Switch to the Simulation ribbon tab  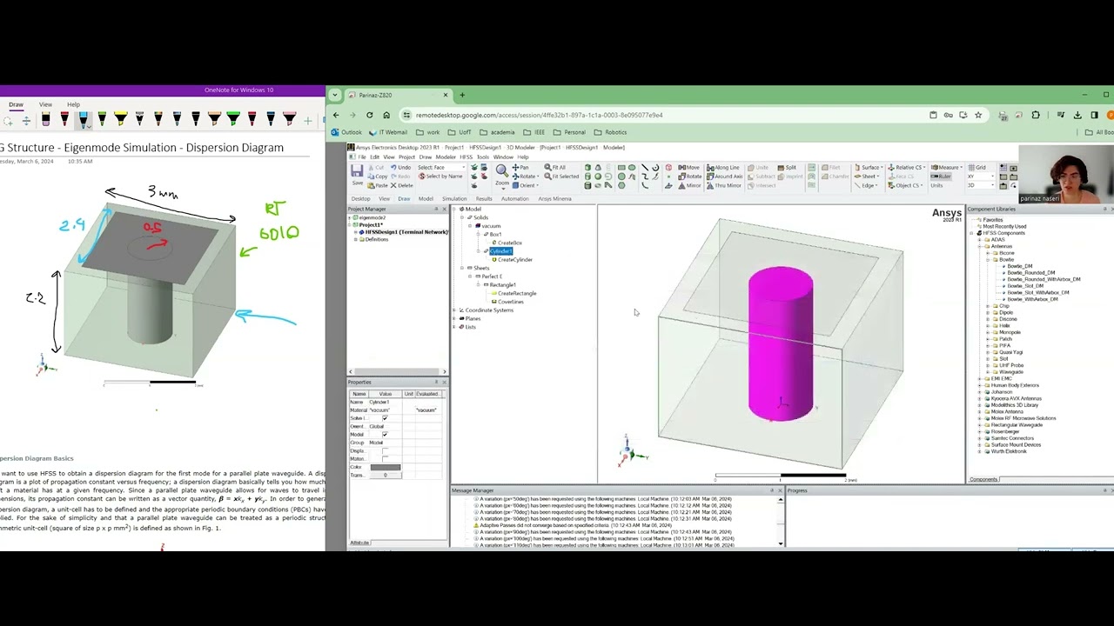point(454,199)
